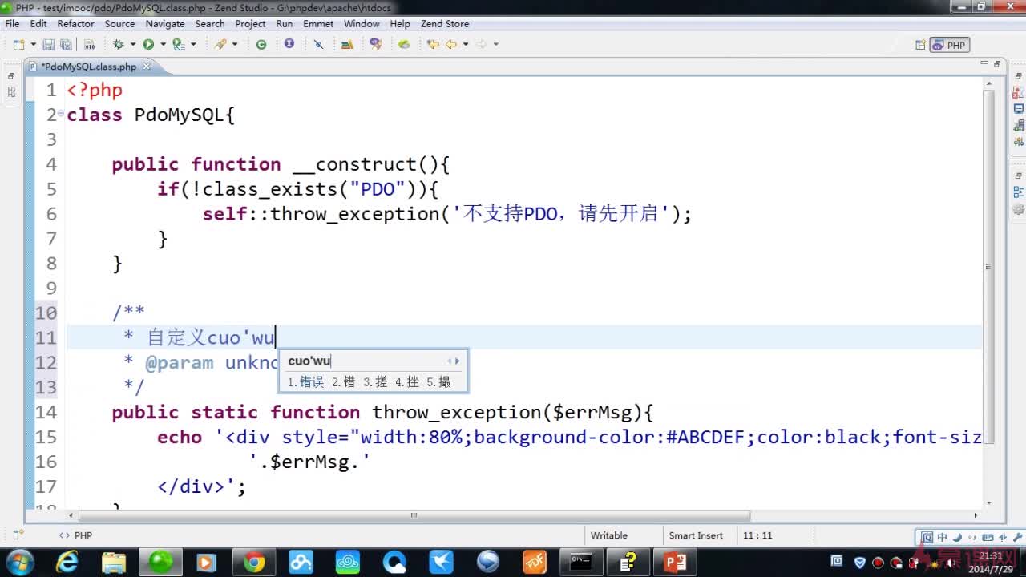Select the PdoMySQL.class.php editor tab
1026x577 pixels.
tap(88, 67)
